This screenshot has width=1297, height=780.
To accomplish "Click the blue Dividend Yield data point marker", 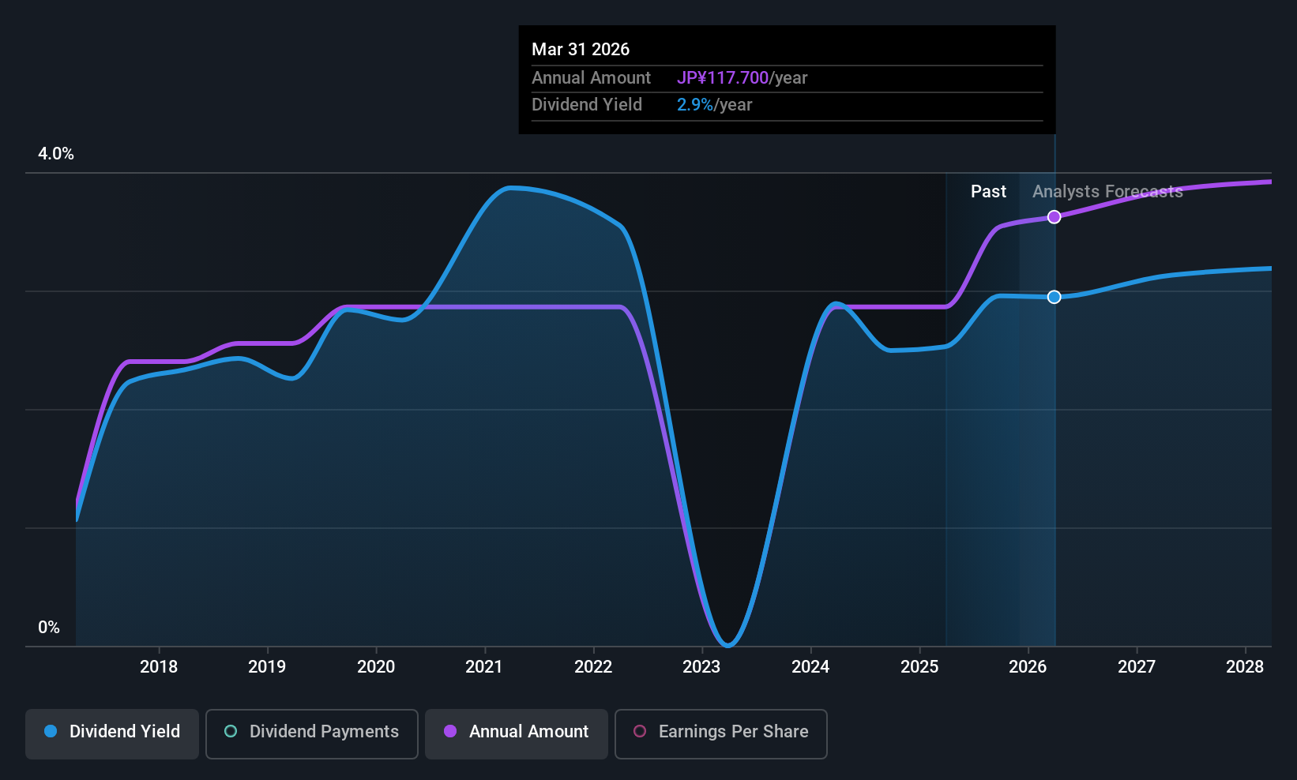I will coord(1055,297).
